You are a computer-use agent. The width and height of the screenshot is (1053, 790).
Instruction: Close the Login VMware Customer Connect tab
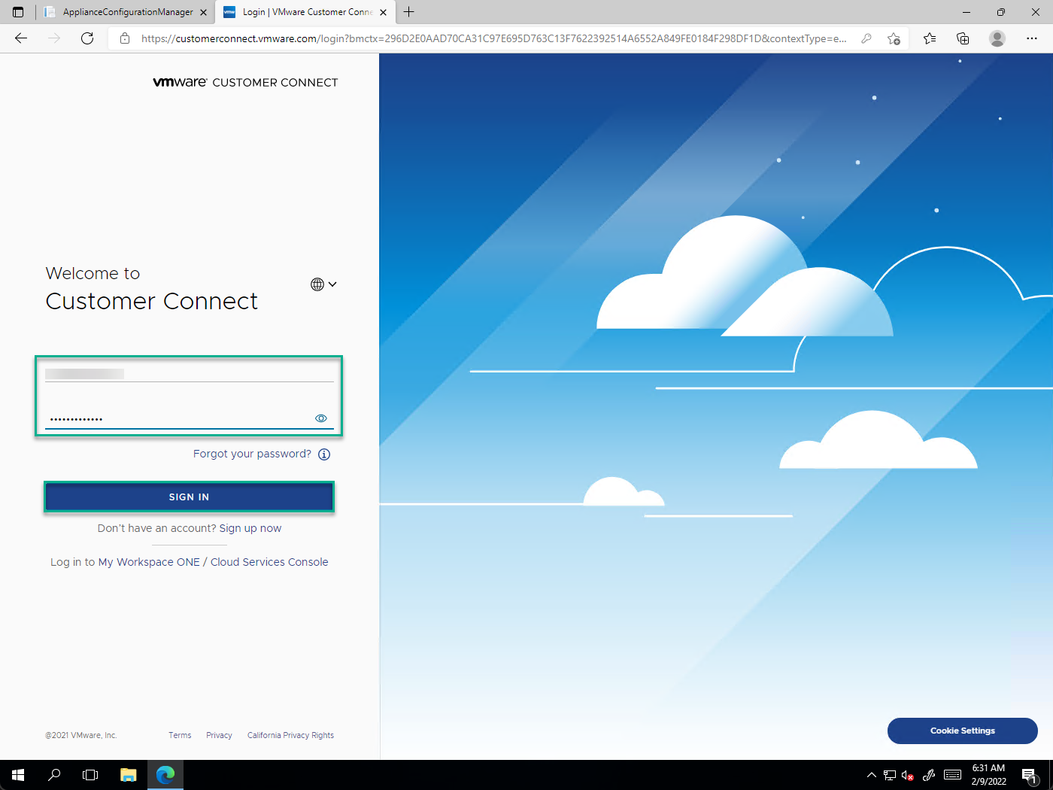click(x=383, y=12)
